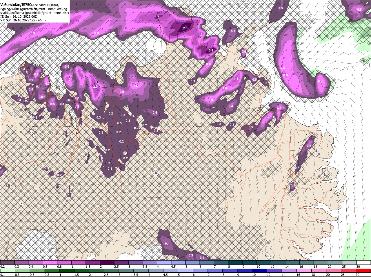Screen dimensions: 371x277
Task: Click the Veðurstofan/IS750dev title text
Action: pos(19,4)
